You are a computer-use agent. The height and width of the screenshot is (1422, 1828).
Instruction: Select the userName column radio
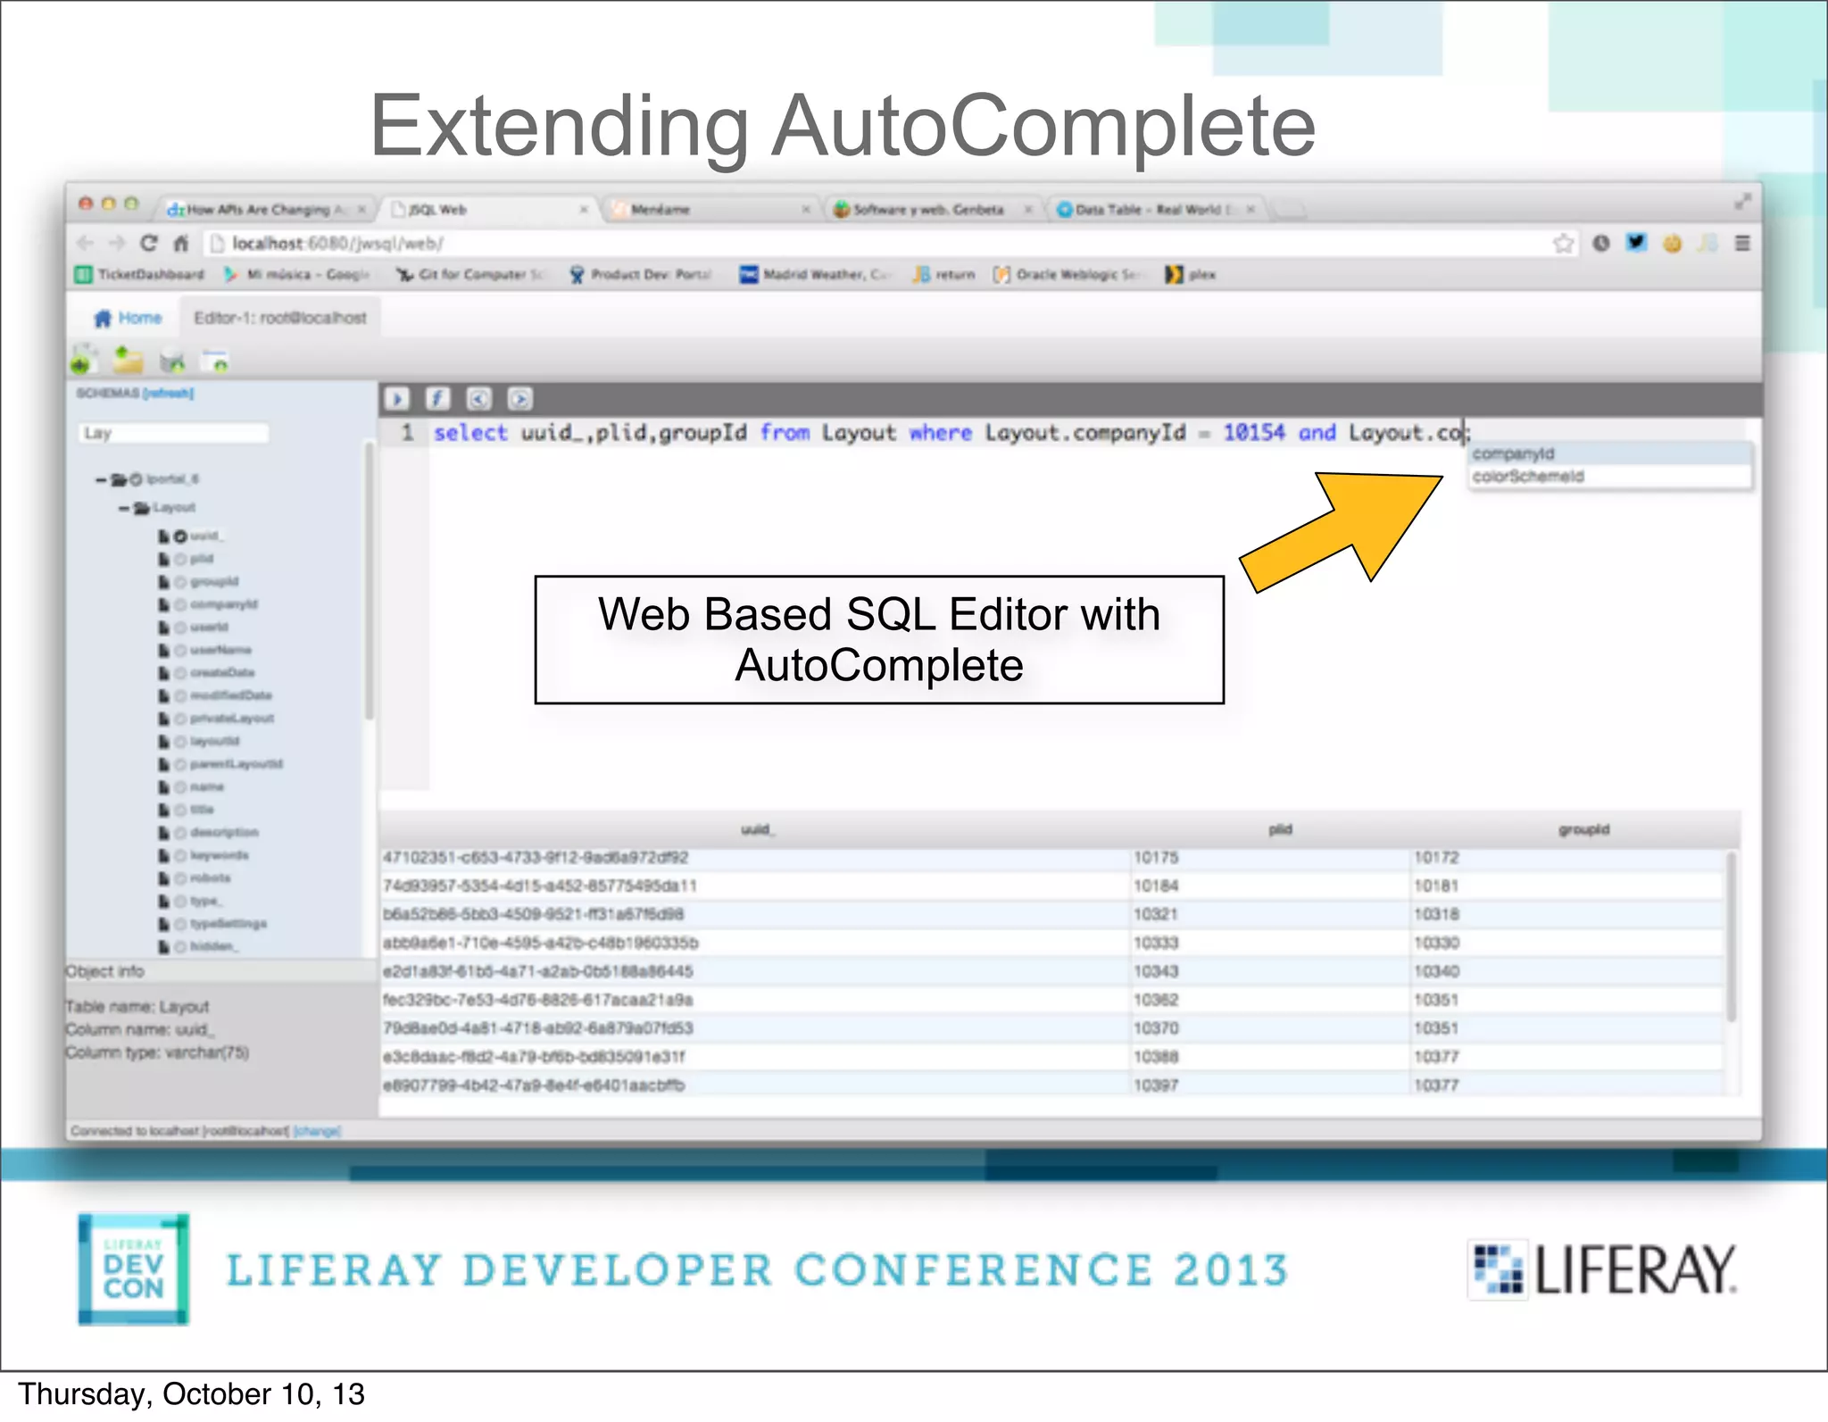pos(180,650)
